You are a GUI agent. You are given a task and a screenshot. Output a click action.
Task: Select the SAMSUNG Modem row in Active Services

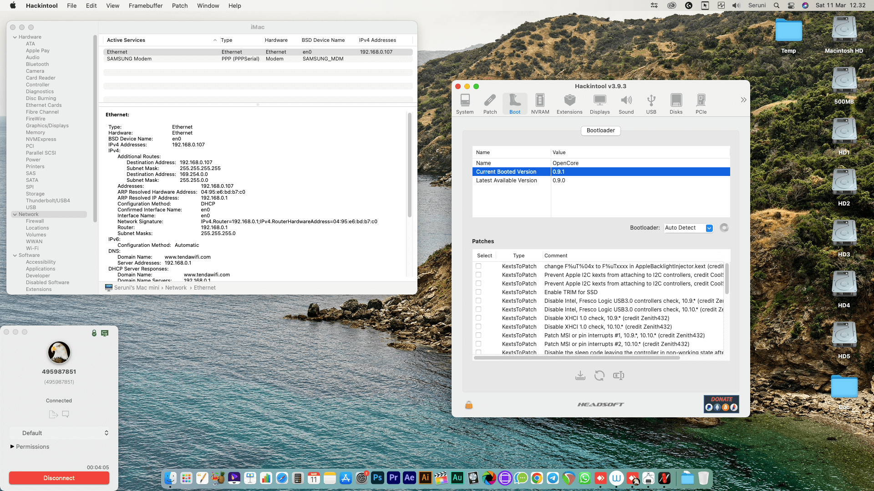point(258,59)
